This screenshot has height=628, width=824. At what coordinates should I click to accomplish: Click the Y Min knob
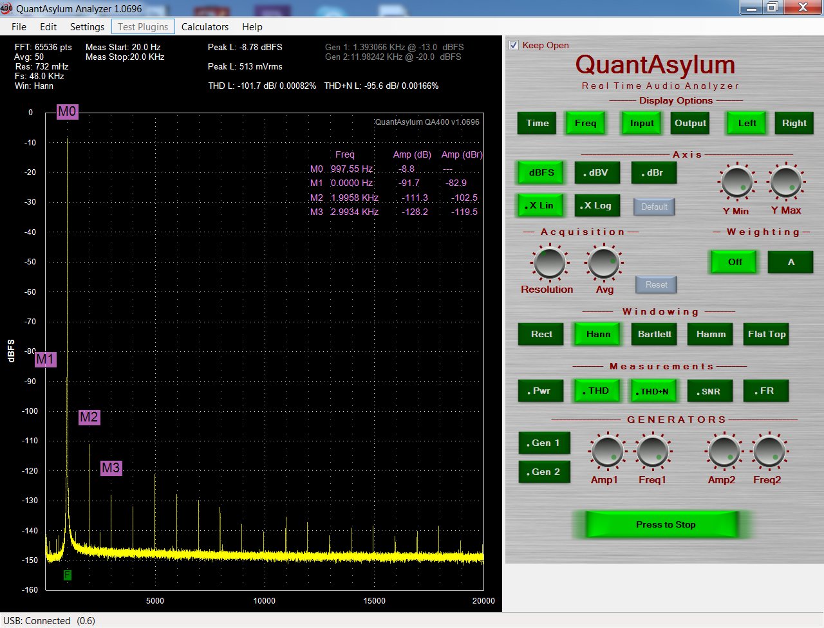737,181
